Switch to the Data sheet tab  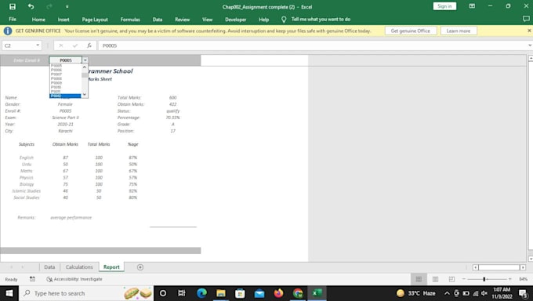click(49, 267)
